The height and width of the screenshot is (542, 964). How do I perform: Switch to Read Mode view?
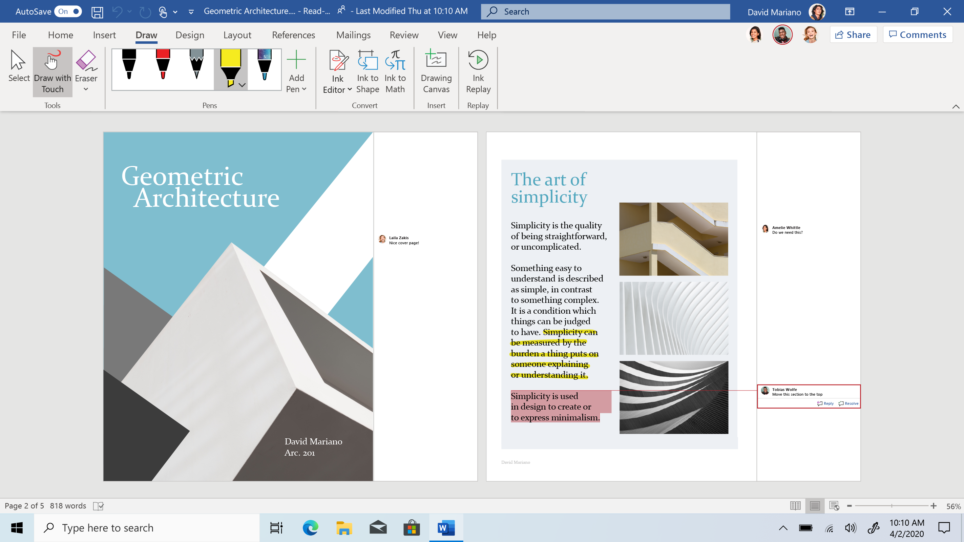[795, 506]
